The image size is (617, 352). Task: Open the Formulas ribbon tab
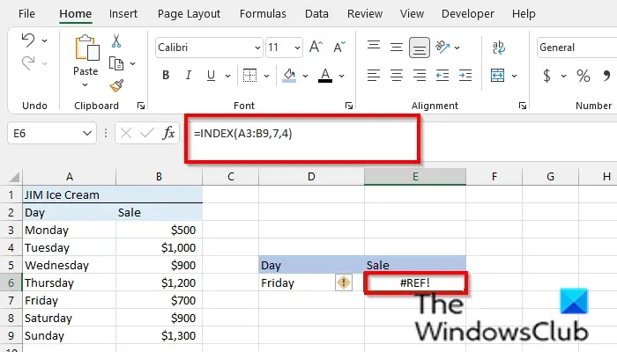[263, 14]
